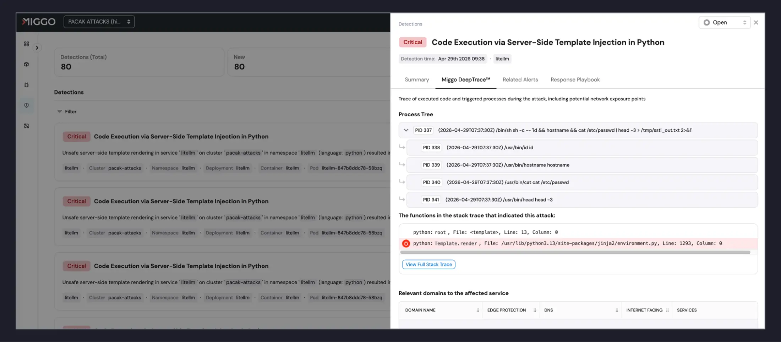Viewport: 781px width, 342px height.
Task: Click the DNS column drag handle
Action: pyautogui.click(x=617, y=310)
